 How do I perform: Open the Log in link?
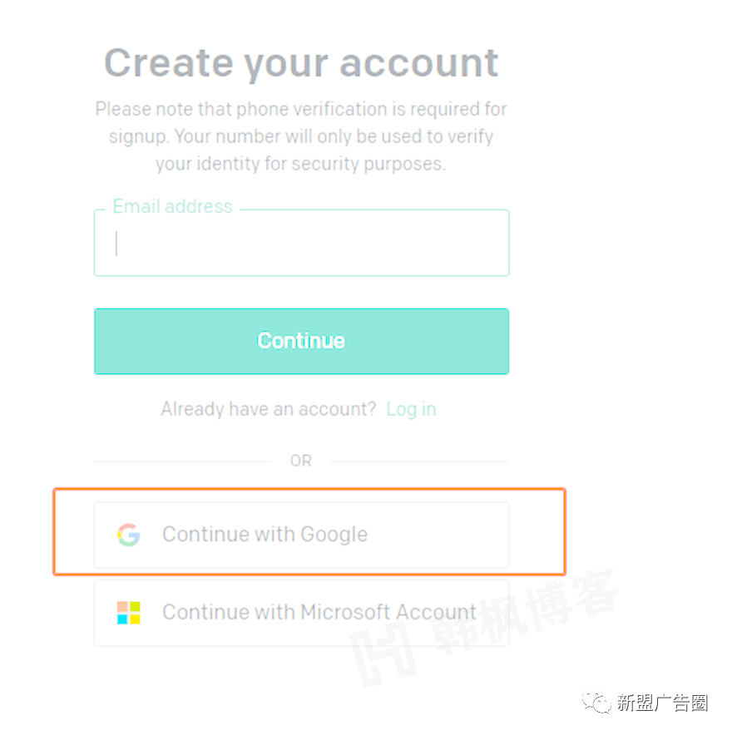[411, 409]
